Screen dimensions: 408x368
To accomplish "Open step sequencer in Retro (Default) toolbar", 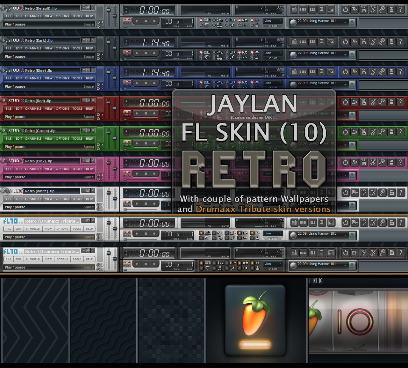I will [303, 10].
